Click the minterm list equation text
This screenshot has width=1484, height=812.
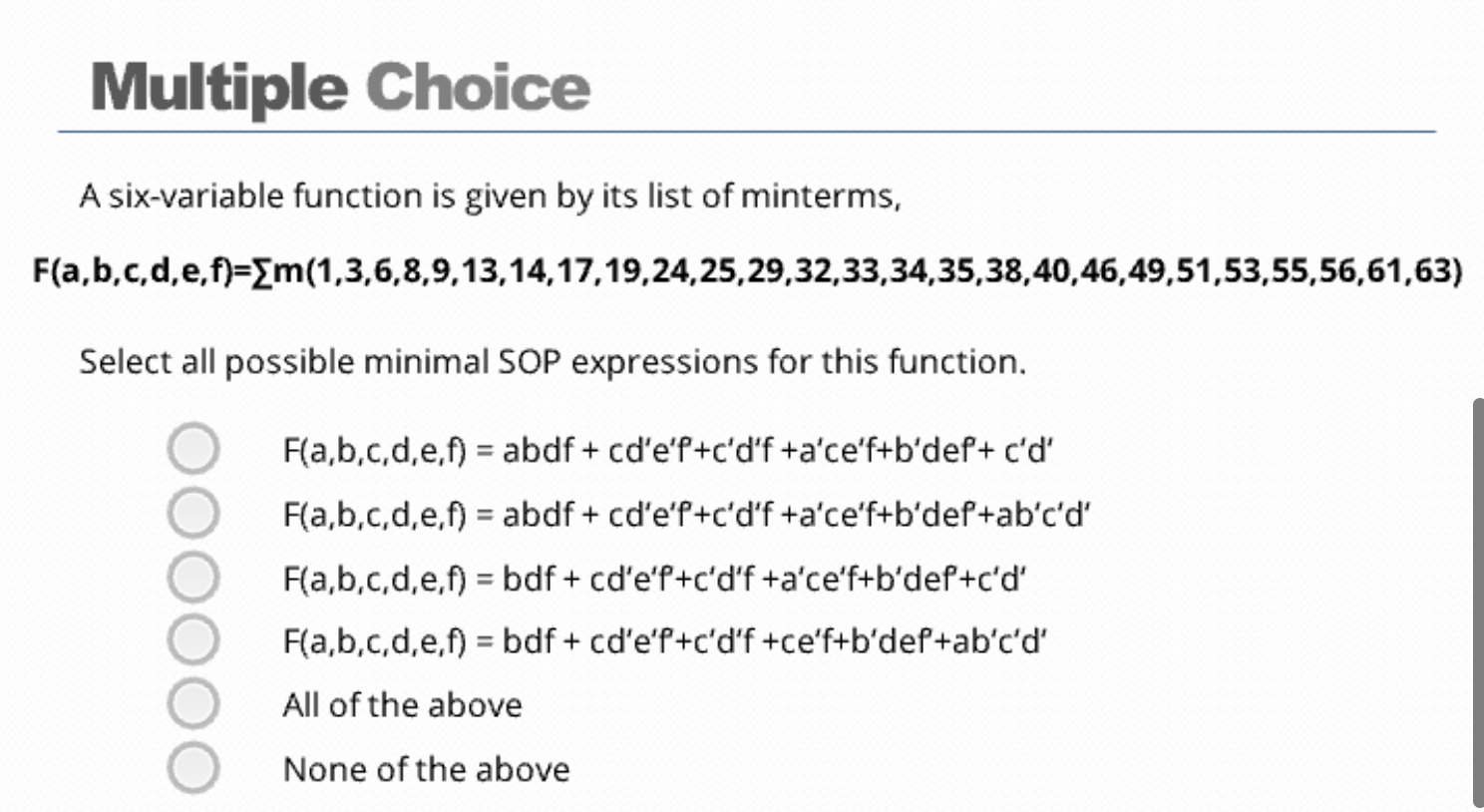[742, 269]
